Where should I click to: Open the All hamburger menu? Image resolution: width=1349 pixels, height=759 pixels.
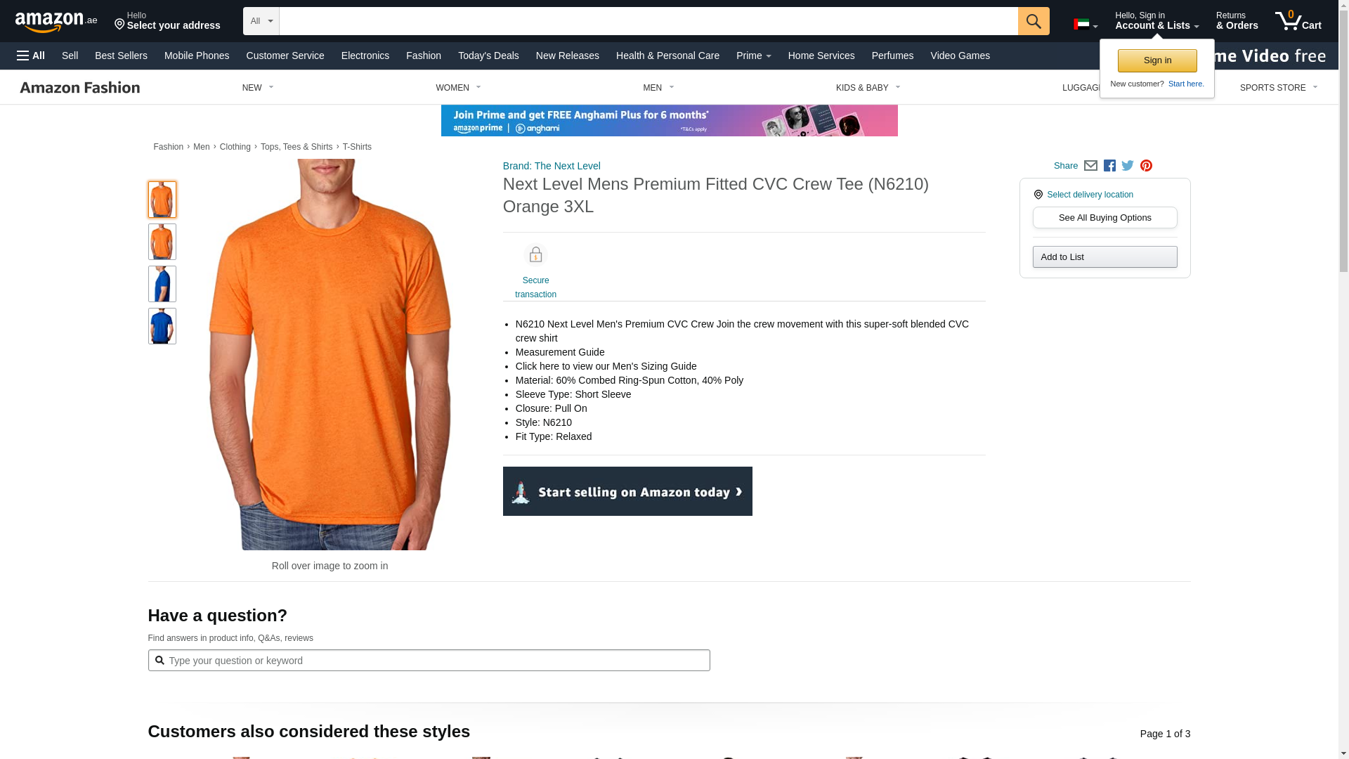coord(31,56)
